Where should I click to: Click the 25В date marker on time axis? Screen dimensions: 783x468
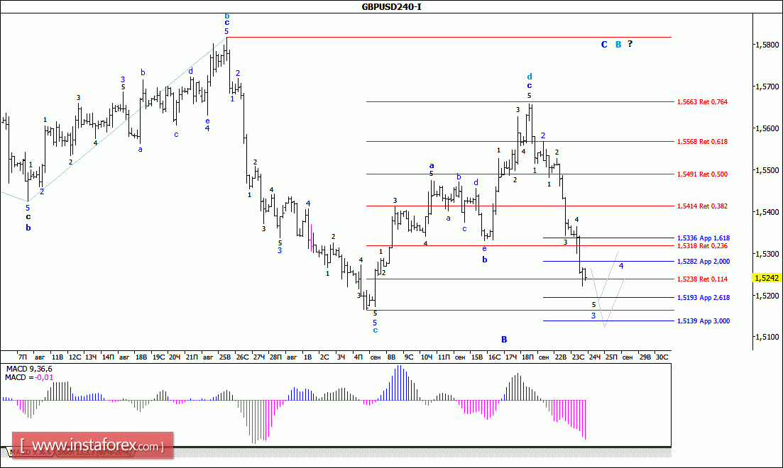tap(225, 357)
